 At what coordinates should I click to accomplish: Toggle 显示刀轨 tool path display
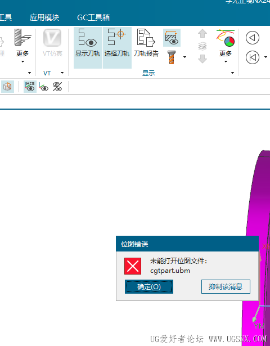[88, 47]
